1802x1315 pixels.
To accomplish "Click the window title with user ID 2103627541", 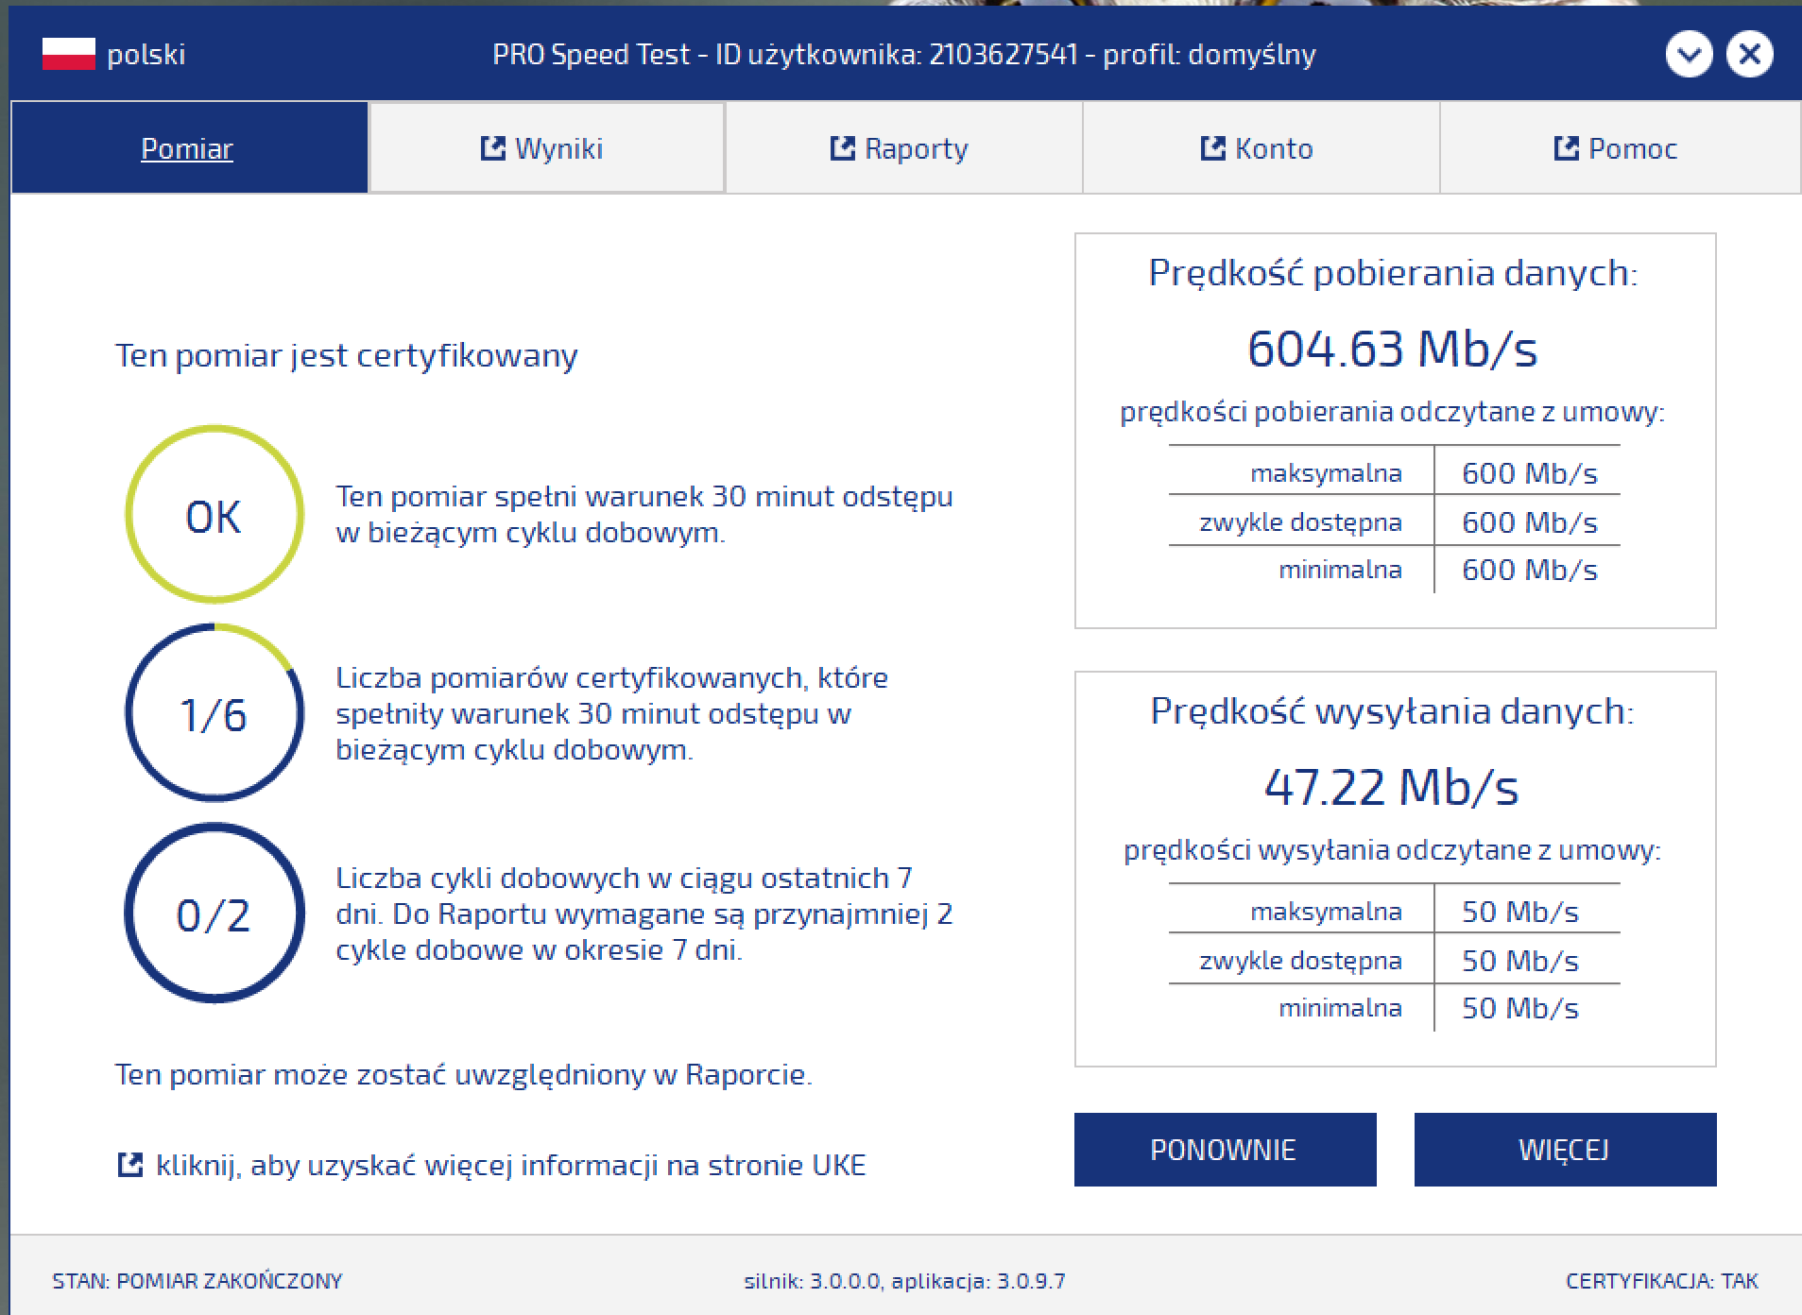I will pyautogui.click(x=904, y=54).
